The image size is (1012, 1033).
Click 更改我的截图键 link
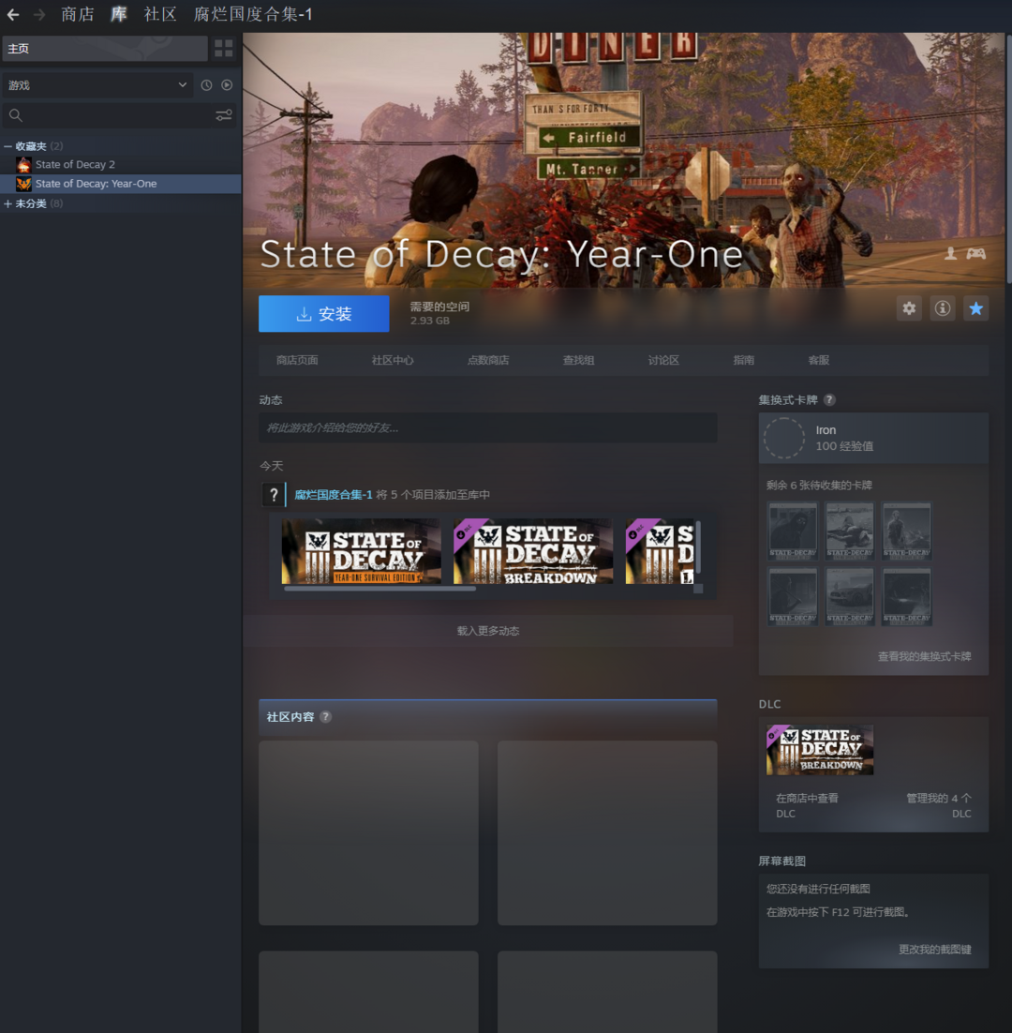pos(935,950)
